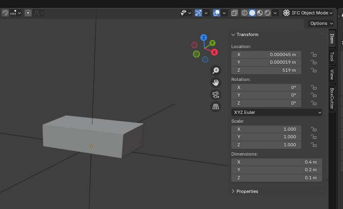343x209 pixels.
Task: Select rendered viewport shading mode
Action: [267, 13]
